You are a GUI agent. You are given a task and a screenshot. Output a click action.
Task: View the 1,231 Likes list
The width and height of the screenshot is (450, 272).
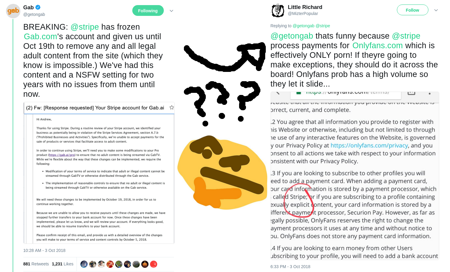62,264
